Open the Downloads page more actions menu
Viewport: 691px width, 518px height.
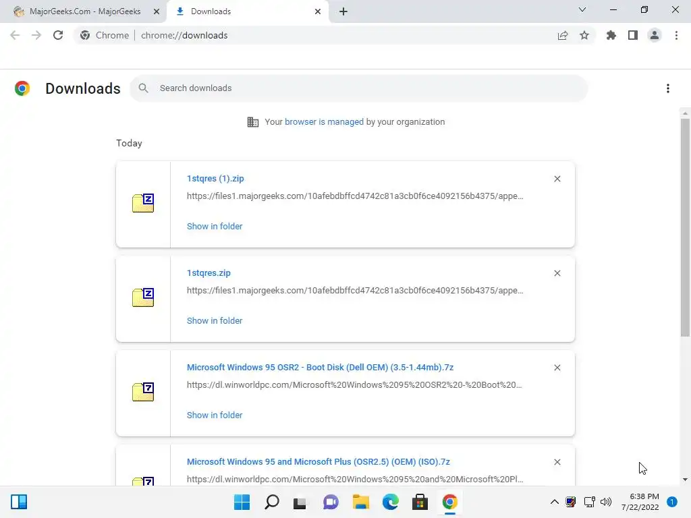pos(668,88)
